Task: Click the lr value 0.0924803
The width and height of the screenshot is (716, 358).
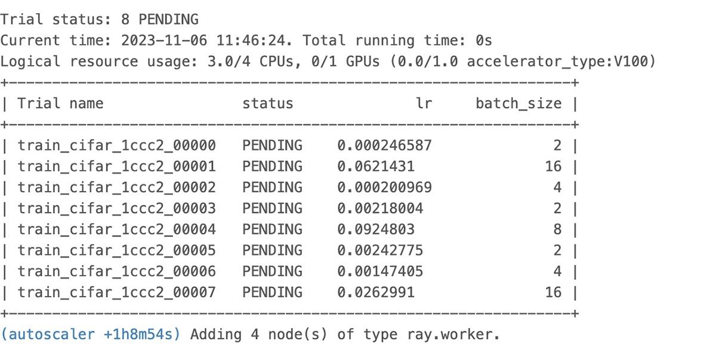Action: (x=376, y=229)
